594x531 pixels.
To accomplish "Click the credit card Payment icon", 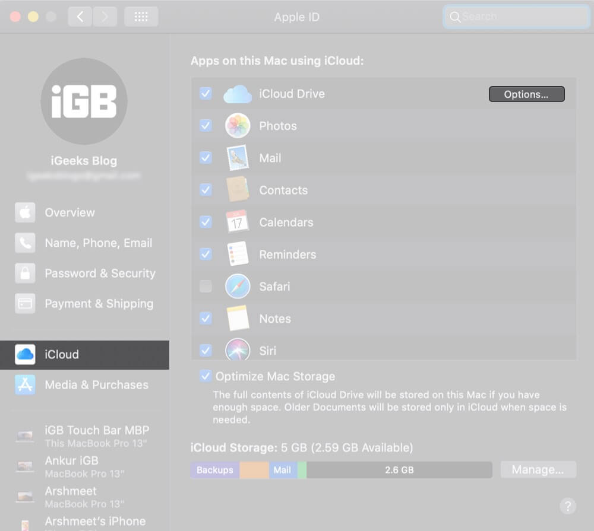I will pos(25,303).
